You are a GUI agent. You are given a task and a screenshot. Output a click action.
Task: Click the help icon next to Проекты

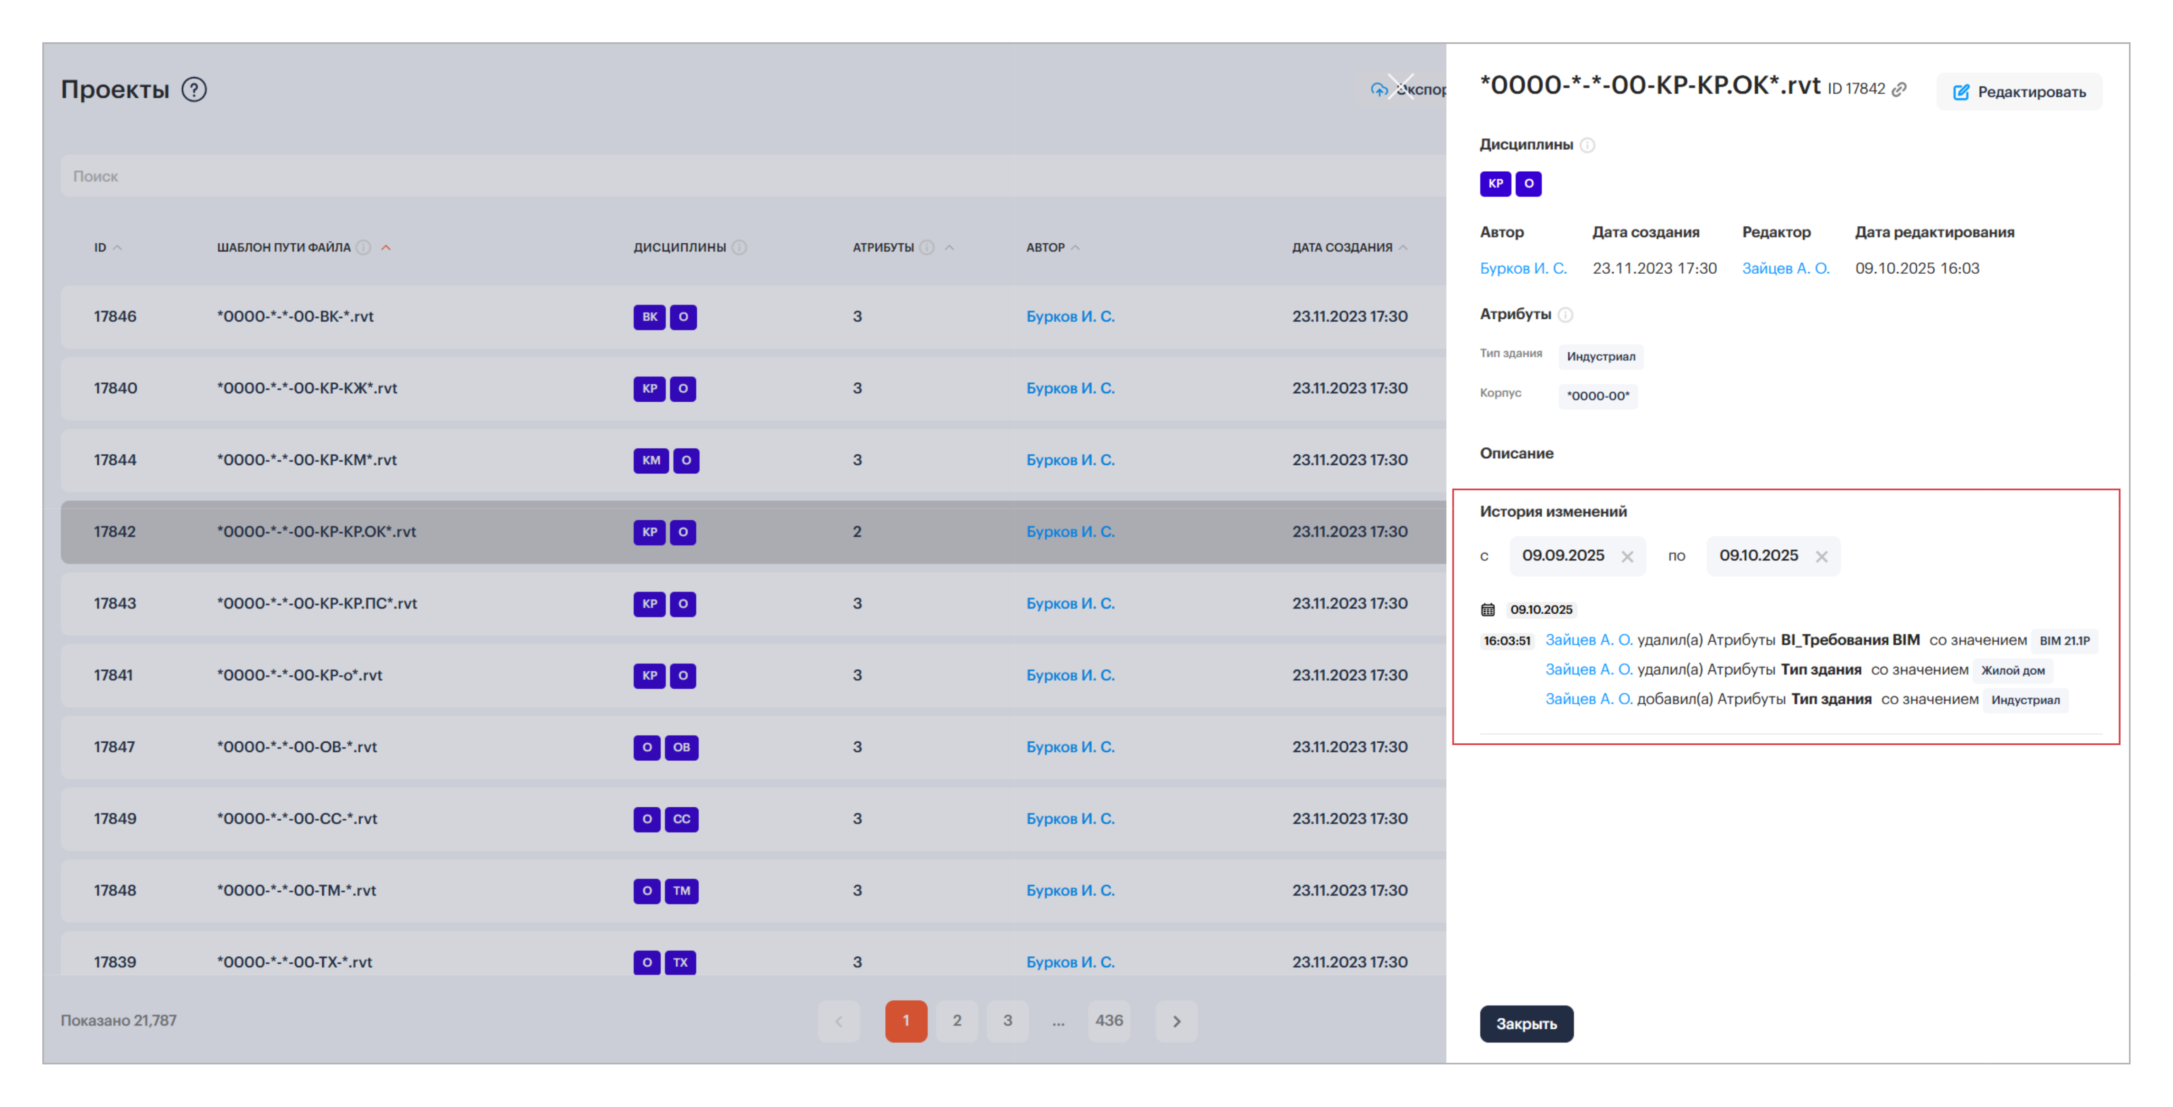(x=194, y=89)
